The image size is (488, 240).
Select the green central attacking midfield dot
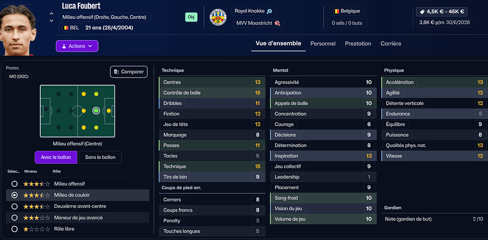tap(96, 111)
